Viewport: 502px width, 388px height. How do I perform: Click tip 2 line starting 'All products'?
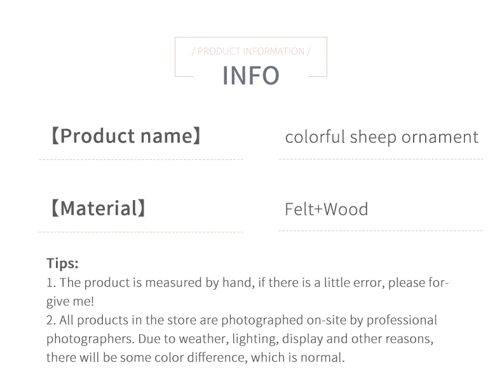tap(241, 320)
